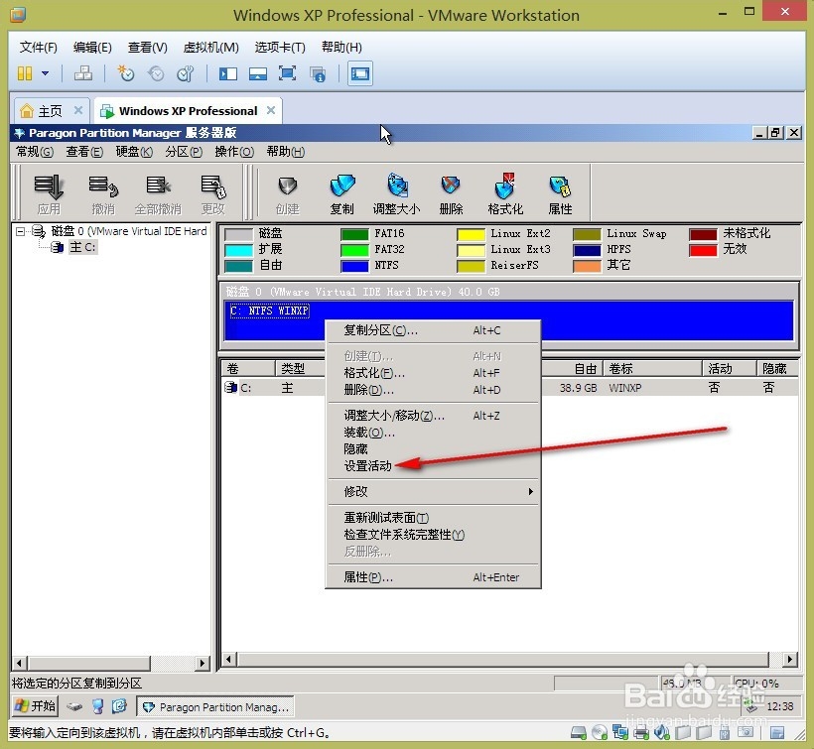Expand the 修改 submenu arrow
The width and height of the screenshot is (814, 749).
pyautogui.click(x=530, y=491)
